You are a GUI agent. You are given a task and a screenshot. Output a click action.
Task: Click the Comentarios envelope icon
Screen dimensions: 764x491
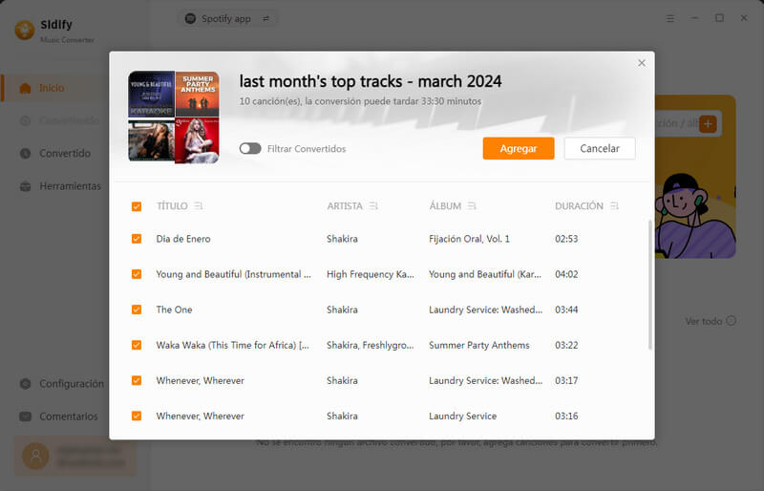pos(26,416)
